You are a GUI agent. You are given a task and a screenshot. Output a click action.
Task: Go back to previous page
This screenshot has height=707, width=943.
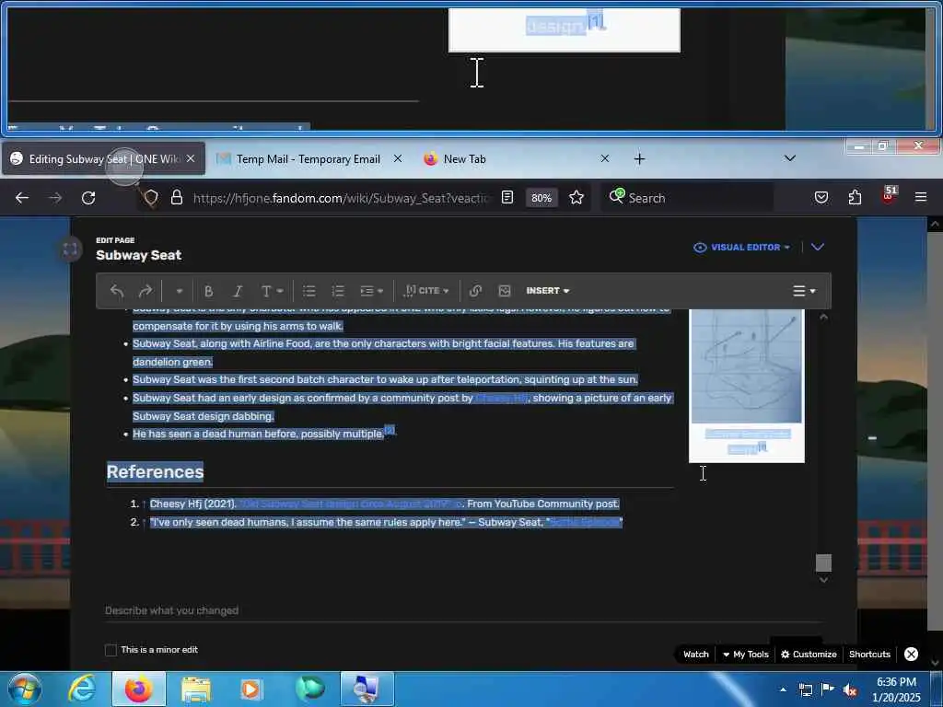pyautogui.click(x=22, y=198)
